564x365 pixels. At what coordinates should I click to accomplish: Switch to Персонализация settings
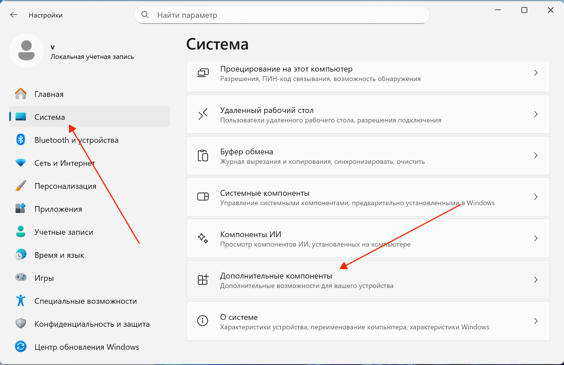click(x=90, y=186)
